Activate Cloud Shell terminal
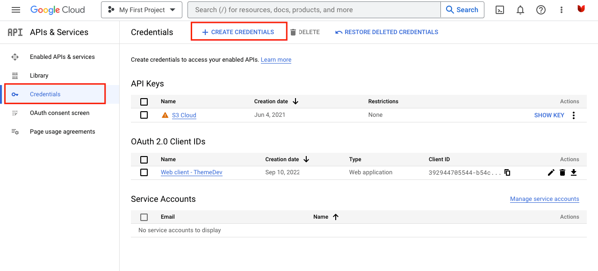This screenshot has height=271, width=598. (499, 9)
